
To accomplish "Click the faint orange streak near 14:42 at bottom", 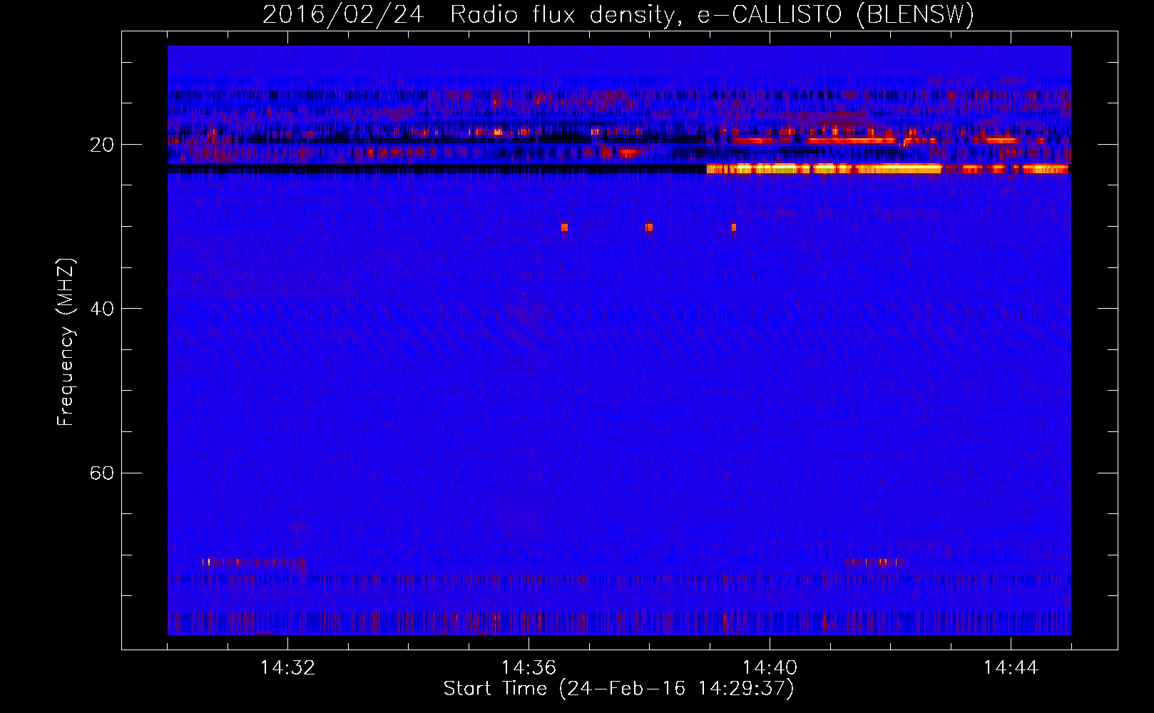I will point(876,562).
